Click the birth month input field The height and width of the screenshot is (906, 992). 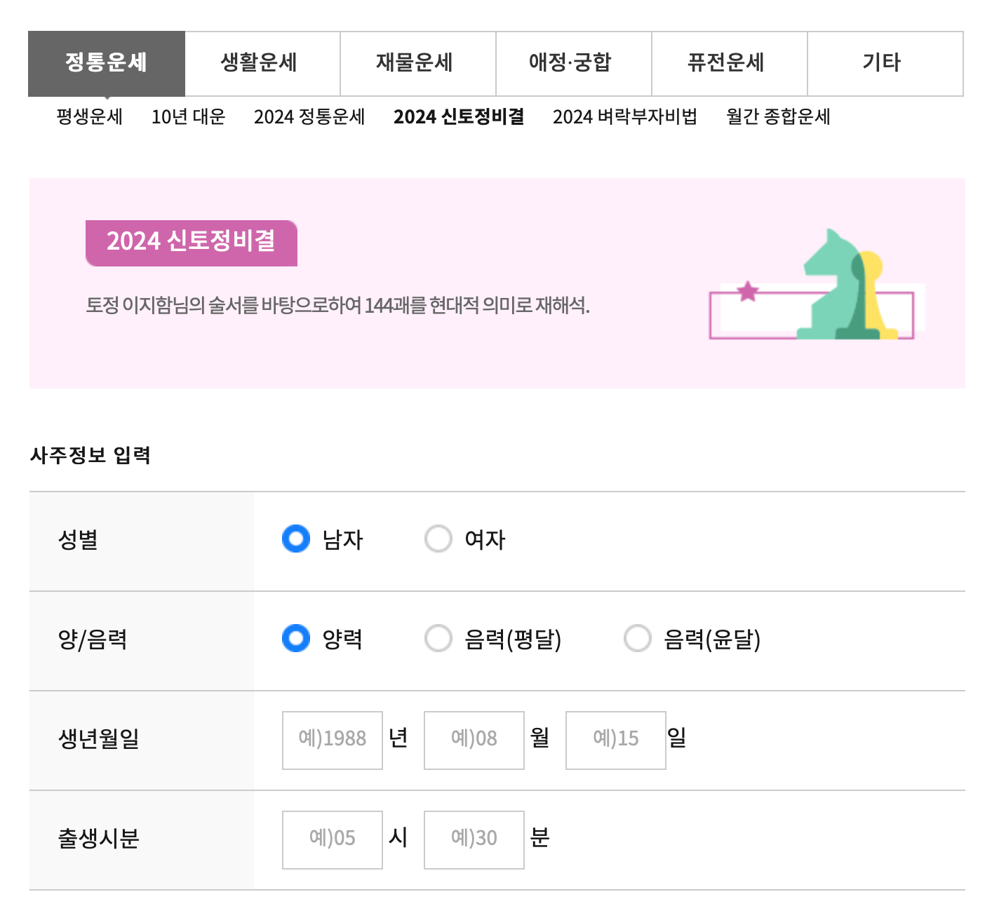click(474, 739)
